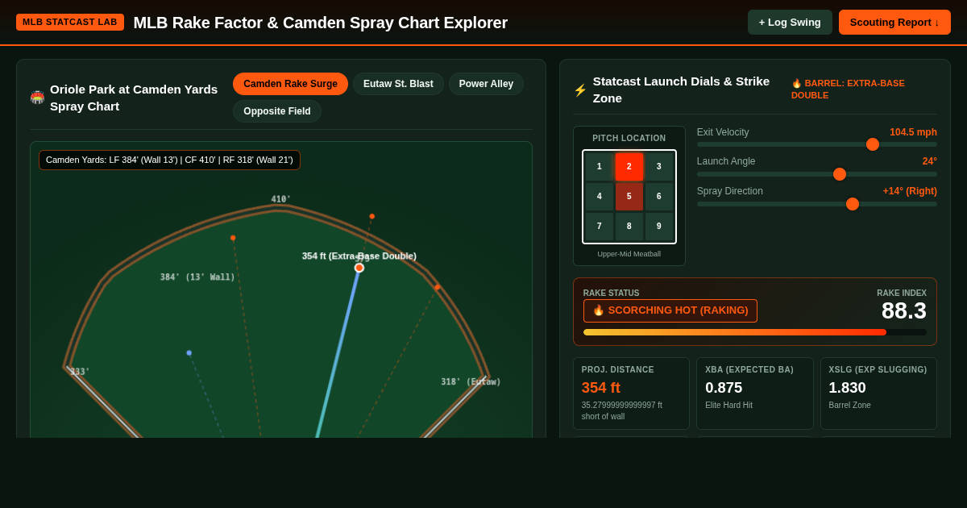Pick strike zone cell 3

click(659, 167)
